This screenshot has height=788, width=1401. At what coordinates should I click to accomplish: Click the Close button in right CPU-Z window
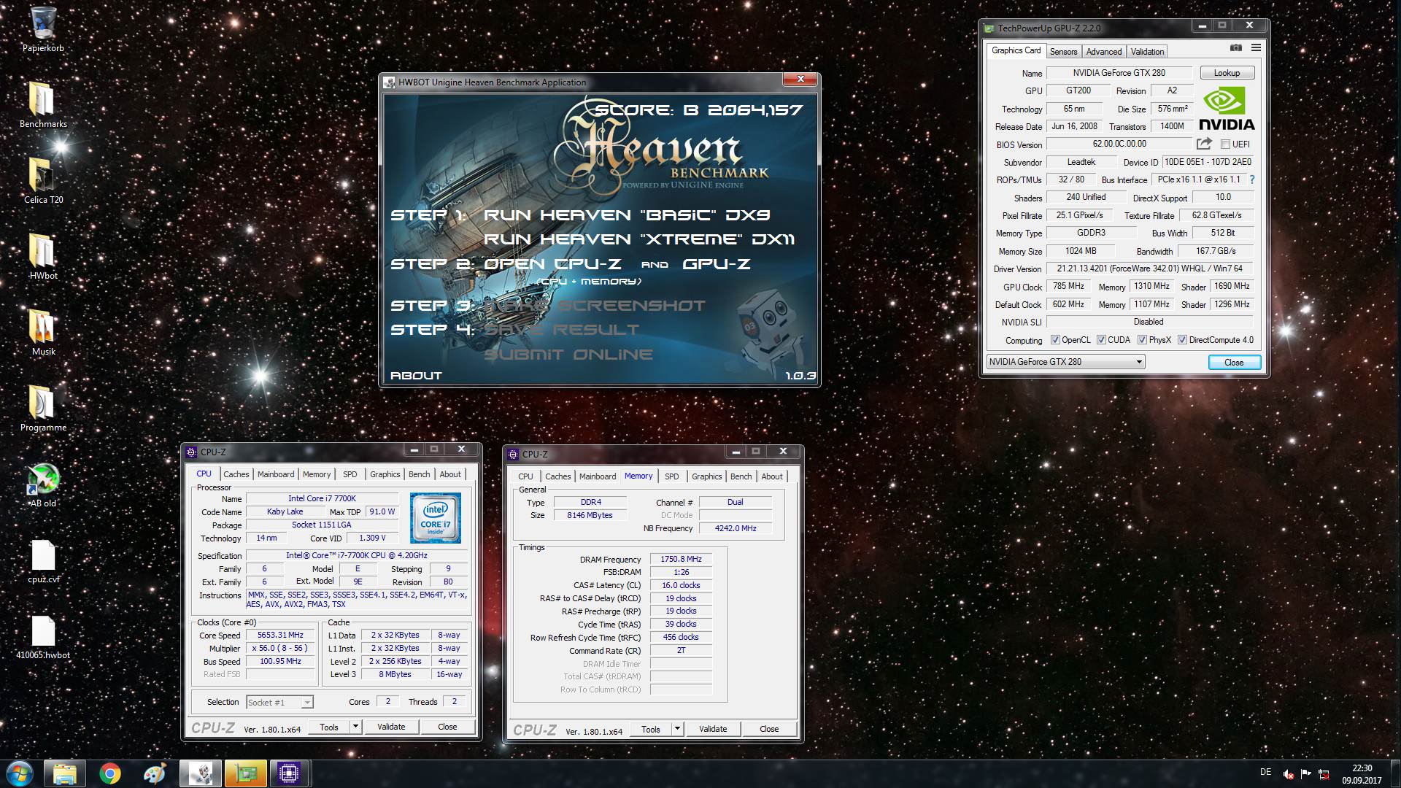point(769,729)
